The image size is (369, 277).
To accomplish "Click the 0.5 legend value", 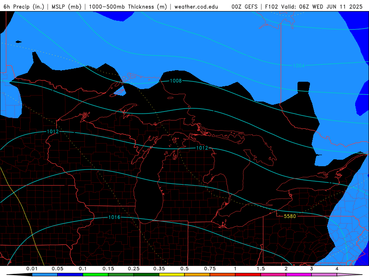I will [184, 269].
